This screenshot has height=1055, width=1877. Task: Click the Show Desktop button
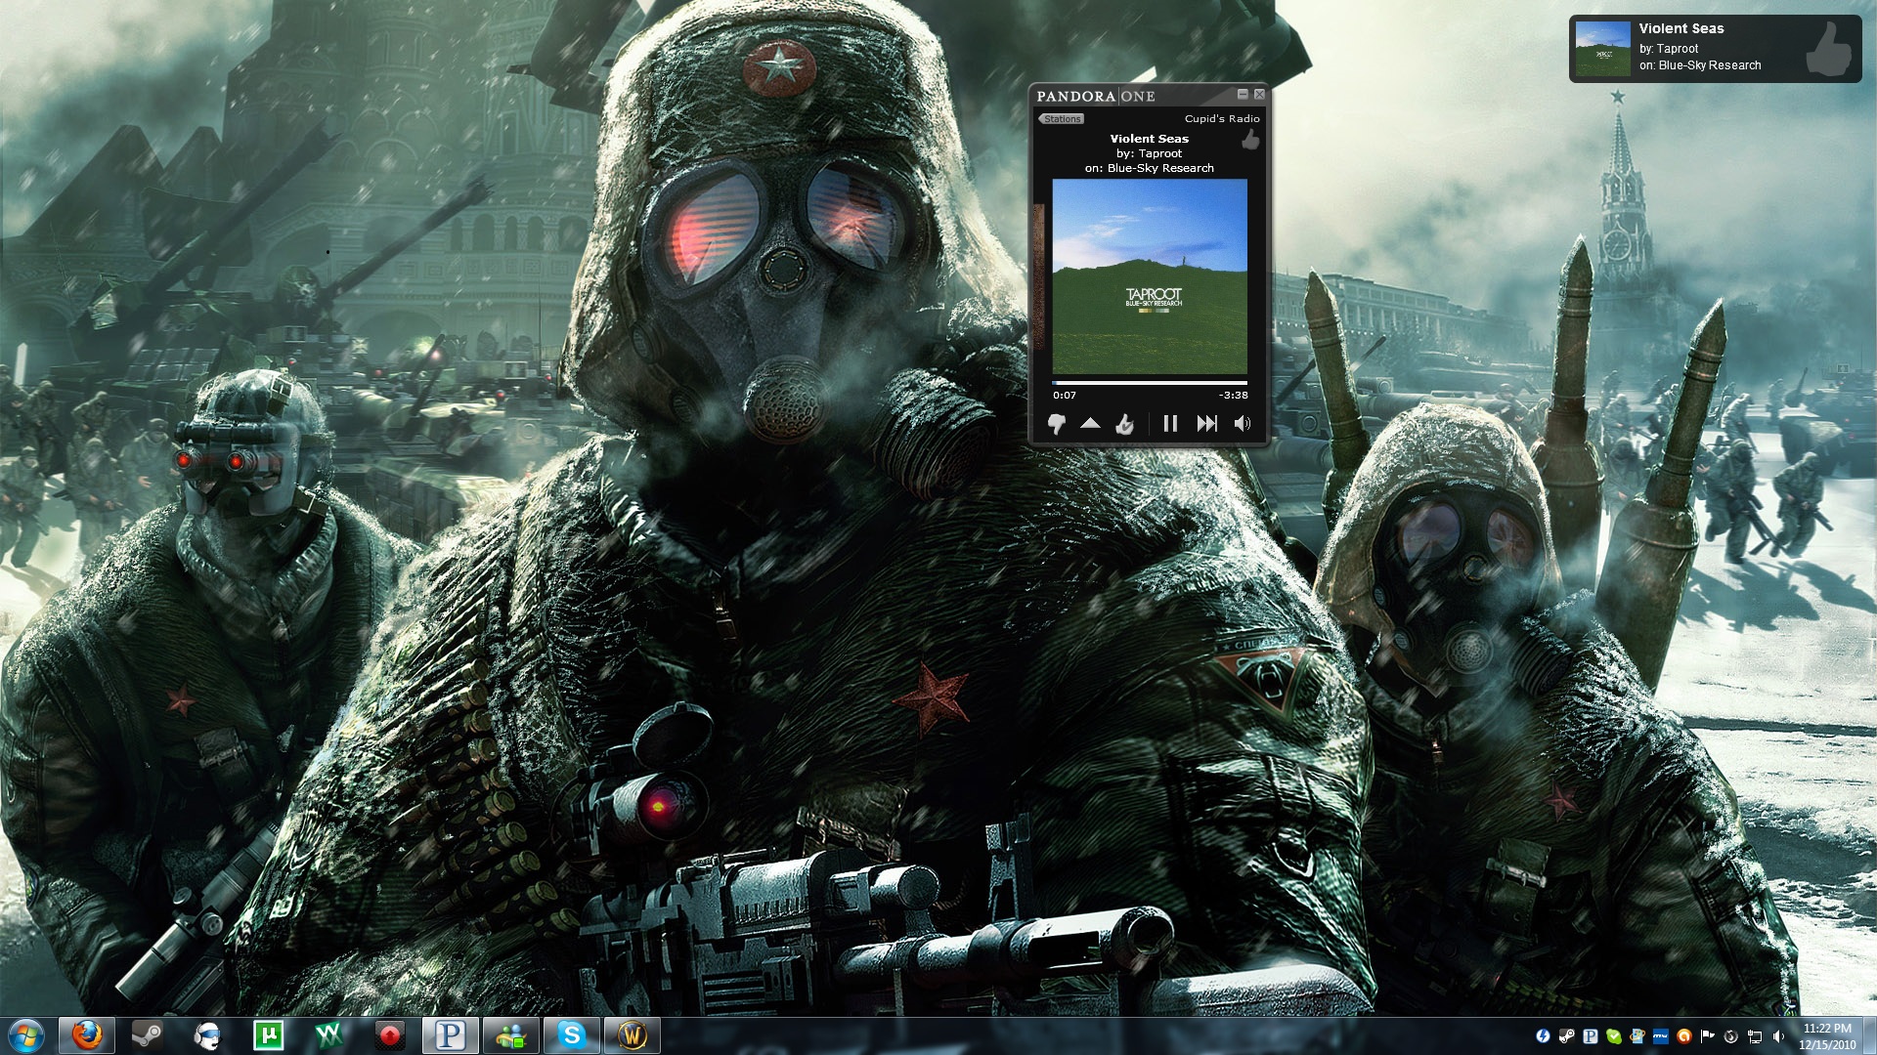[x=1869, y=1036]
